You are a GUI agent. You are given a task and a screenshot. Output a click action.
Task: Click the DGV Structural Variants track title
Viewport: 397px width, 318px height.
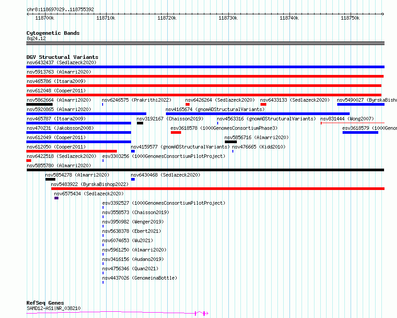click(62, 57)
